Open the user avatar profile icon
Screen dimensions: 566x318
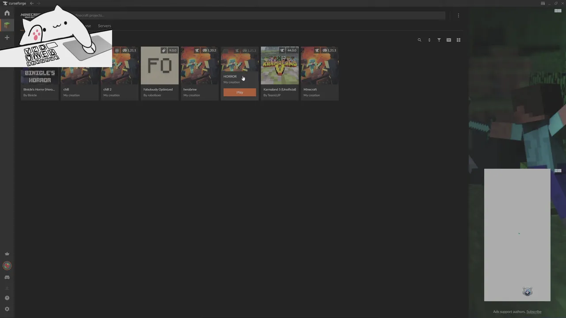(x=7, y=265)
